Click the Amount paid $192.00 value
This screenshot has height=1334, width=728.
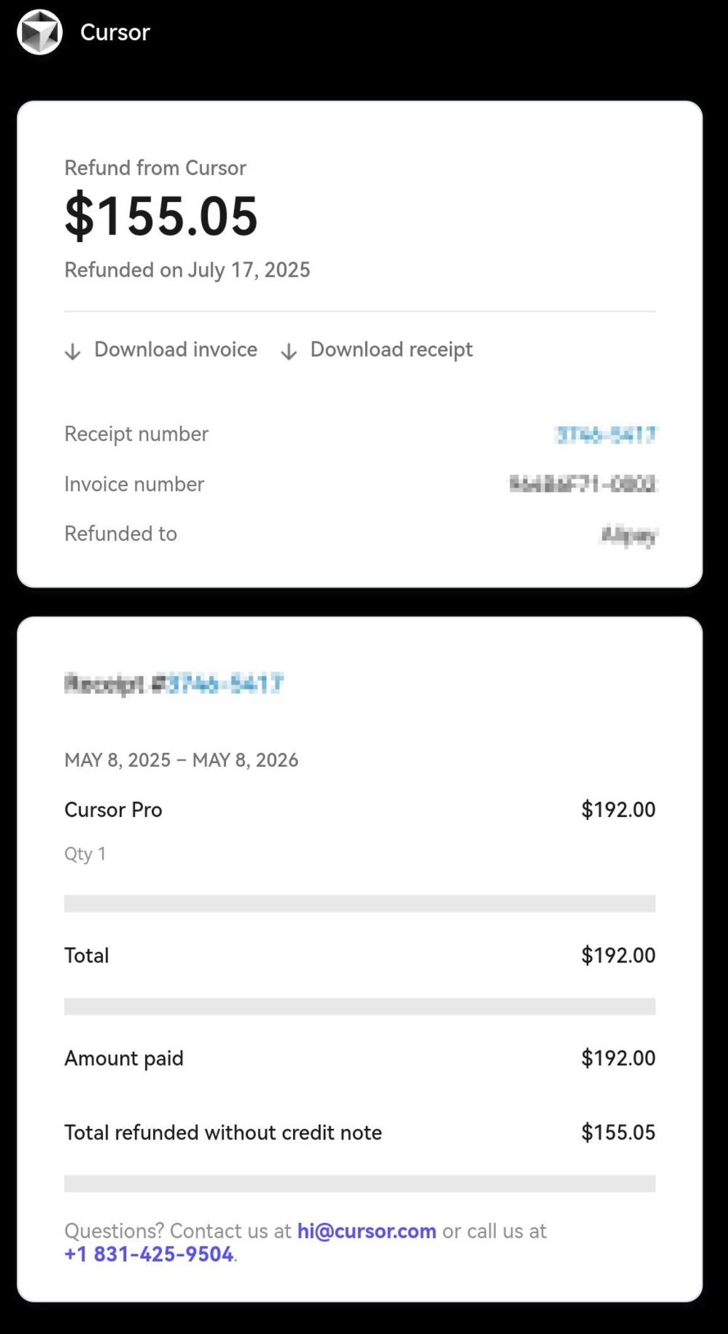coord(618,1059)
